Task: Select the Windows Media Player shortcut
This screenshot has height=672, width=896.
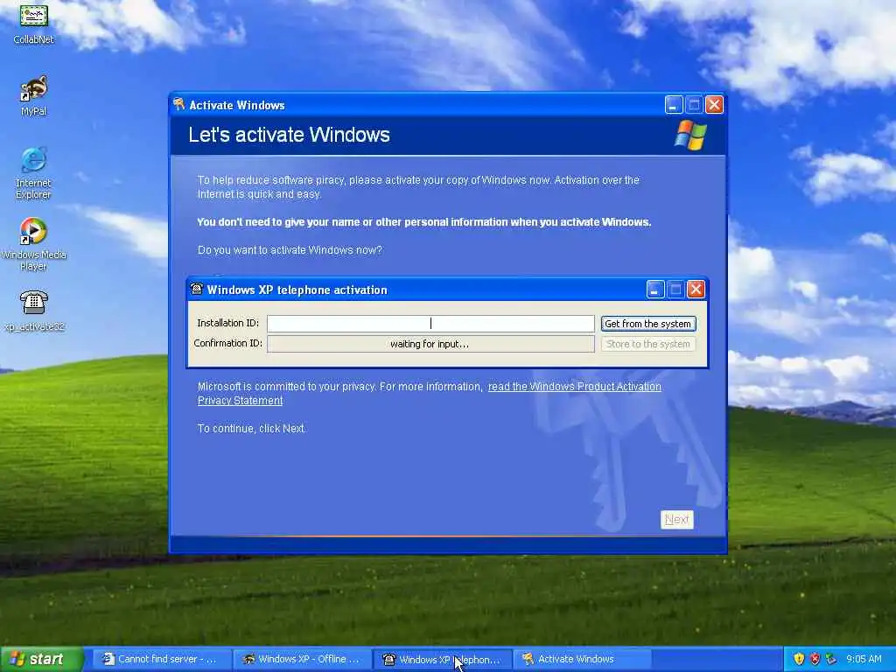Action: click(x=34, y=245)
